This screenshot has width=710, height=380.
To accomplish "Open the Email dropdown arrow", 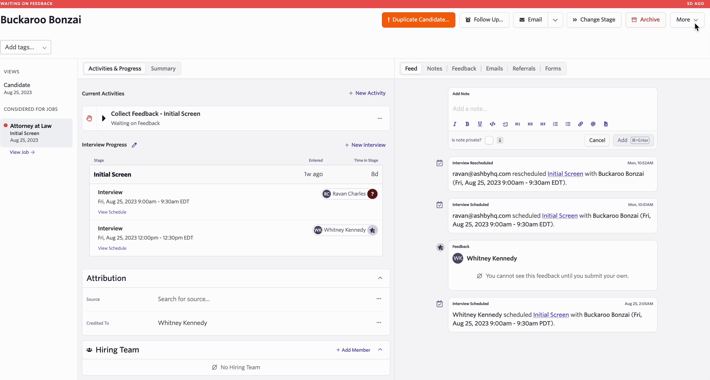I will click(555, 20).
